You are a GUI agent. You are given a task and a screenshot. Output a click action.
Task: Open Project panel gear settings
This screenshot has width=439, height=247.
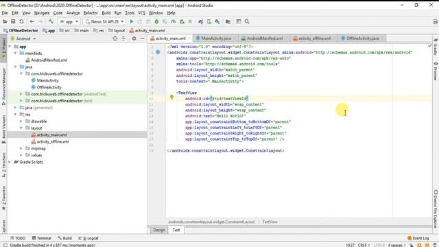[x=134, y=38]
